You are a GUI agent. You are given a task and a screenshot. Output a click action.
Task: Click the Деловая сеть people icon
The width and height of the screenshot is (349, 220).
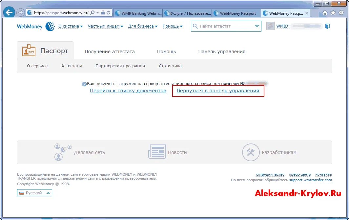click(63, 152)
